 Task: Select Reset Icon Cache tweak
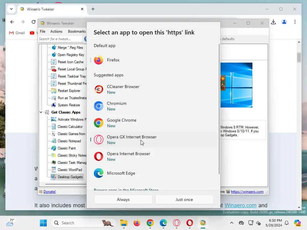coord(70,62)
